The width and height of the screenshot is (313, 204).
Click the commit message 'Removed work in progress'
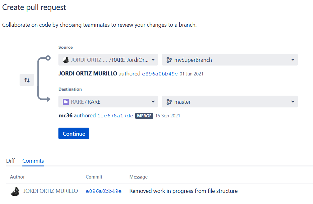183,191
